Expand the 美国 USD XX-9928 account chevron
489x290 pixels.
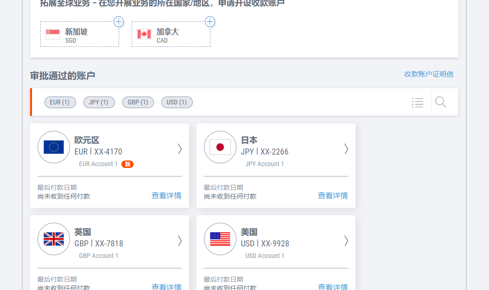[346, 241]
